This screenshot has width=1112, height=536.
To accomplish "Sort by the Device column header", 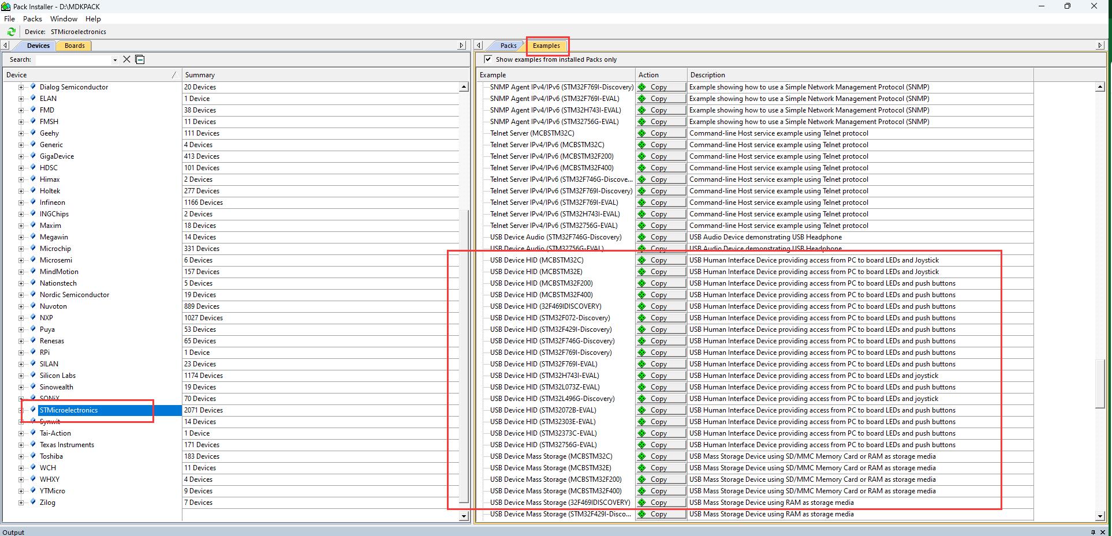I will 91,75.
